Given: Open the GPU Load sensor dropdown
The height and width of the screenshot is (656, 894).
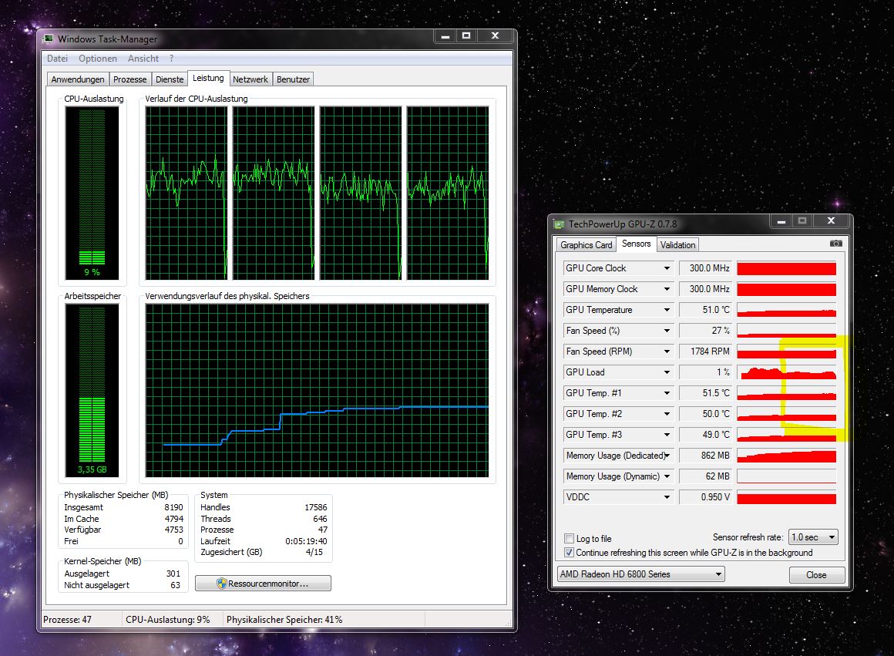Looking at the screenshot, I should point(667,372).
